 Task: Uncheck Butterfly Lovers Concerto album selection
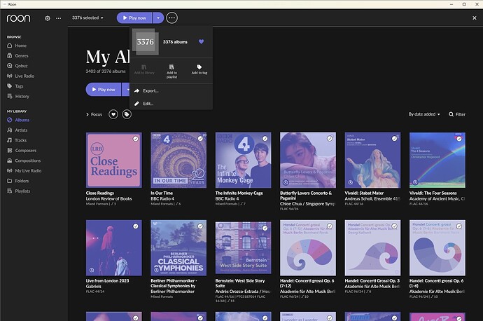tap(330, 139)
